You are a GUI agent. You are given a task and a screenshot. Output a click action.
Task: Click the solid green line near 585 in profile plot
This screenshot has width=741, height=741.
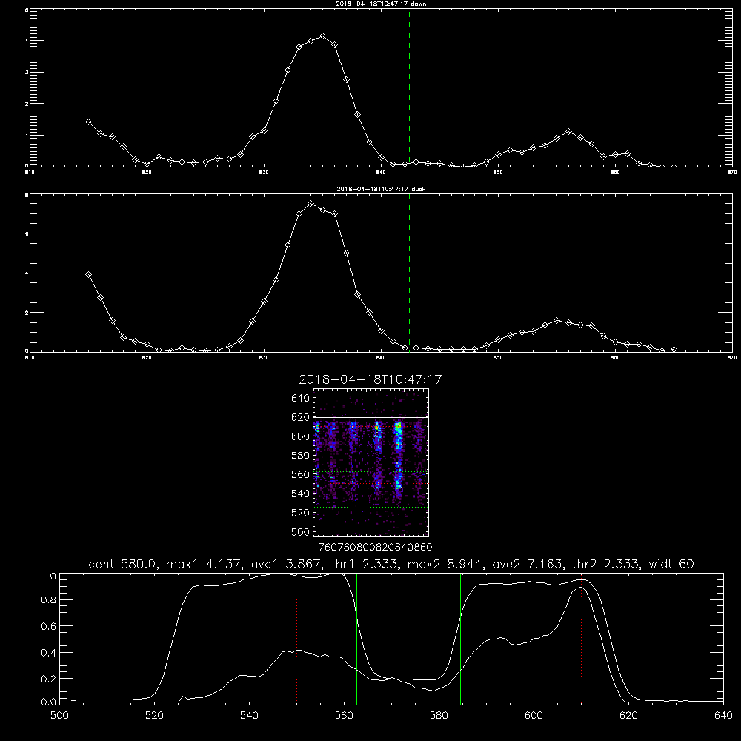tap(460, 639)
